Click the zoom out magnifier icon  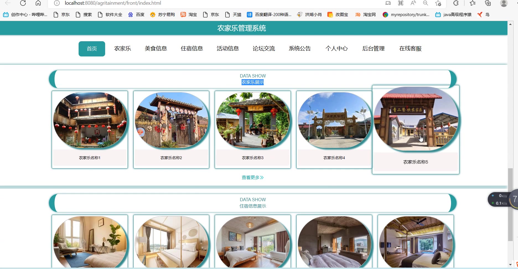(x=426, y=3)
